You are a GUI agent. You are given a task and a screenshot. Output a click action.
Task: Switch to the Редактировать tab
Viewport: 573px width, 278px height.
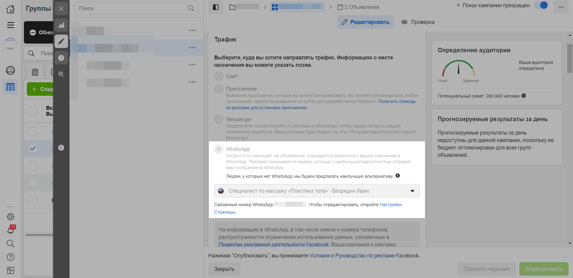pos(365,22)
